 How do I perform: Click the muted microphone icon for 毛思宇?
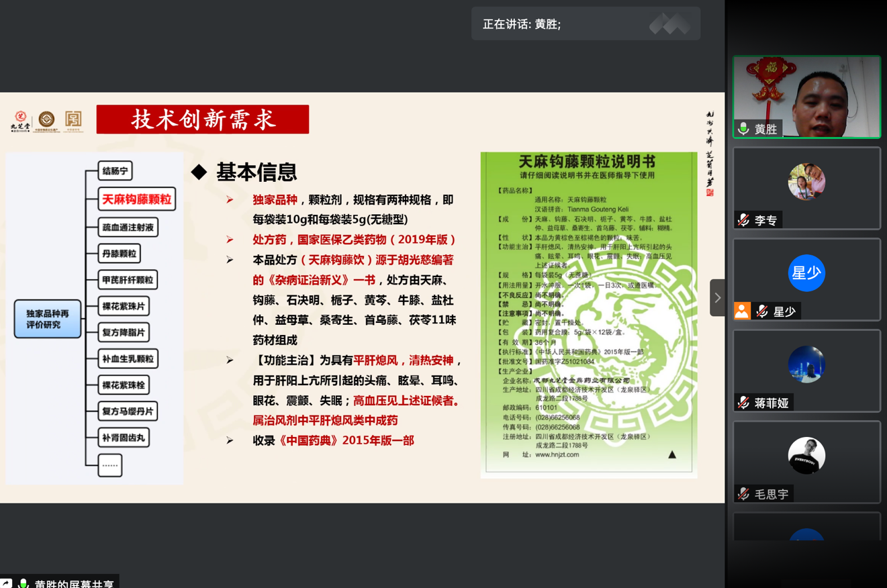[x=743, y=494]
